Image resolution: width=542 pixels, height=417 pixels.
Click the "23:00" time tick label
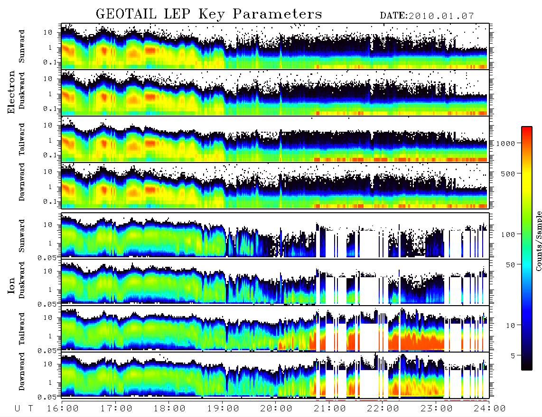436,408
